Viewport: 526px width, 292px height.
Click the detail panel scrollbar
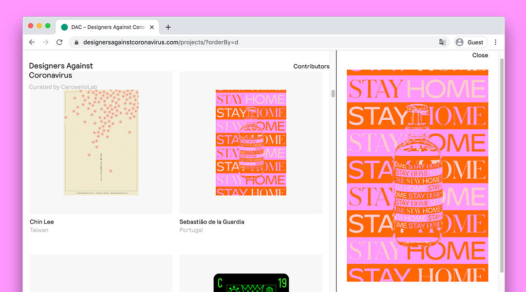(502, 165)
